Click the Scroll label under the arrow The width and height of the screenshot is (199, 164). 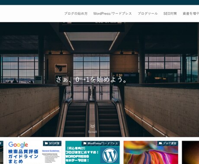pos(93,132)
